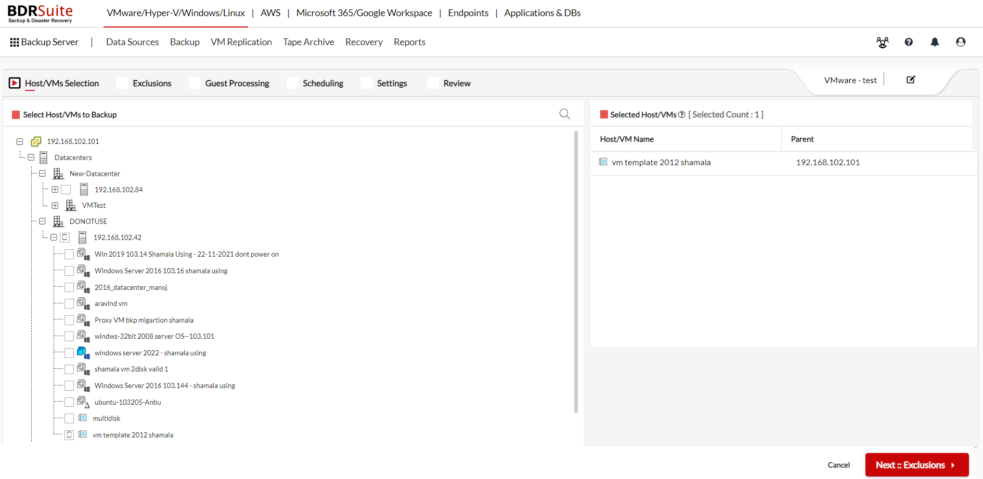Expand the 192.168.102.84 host node
Screen dimensions: 983x479
click(55, 190)
